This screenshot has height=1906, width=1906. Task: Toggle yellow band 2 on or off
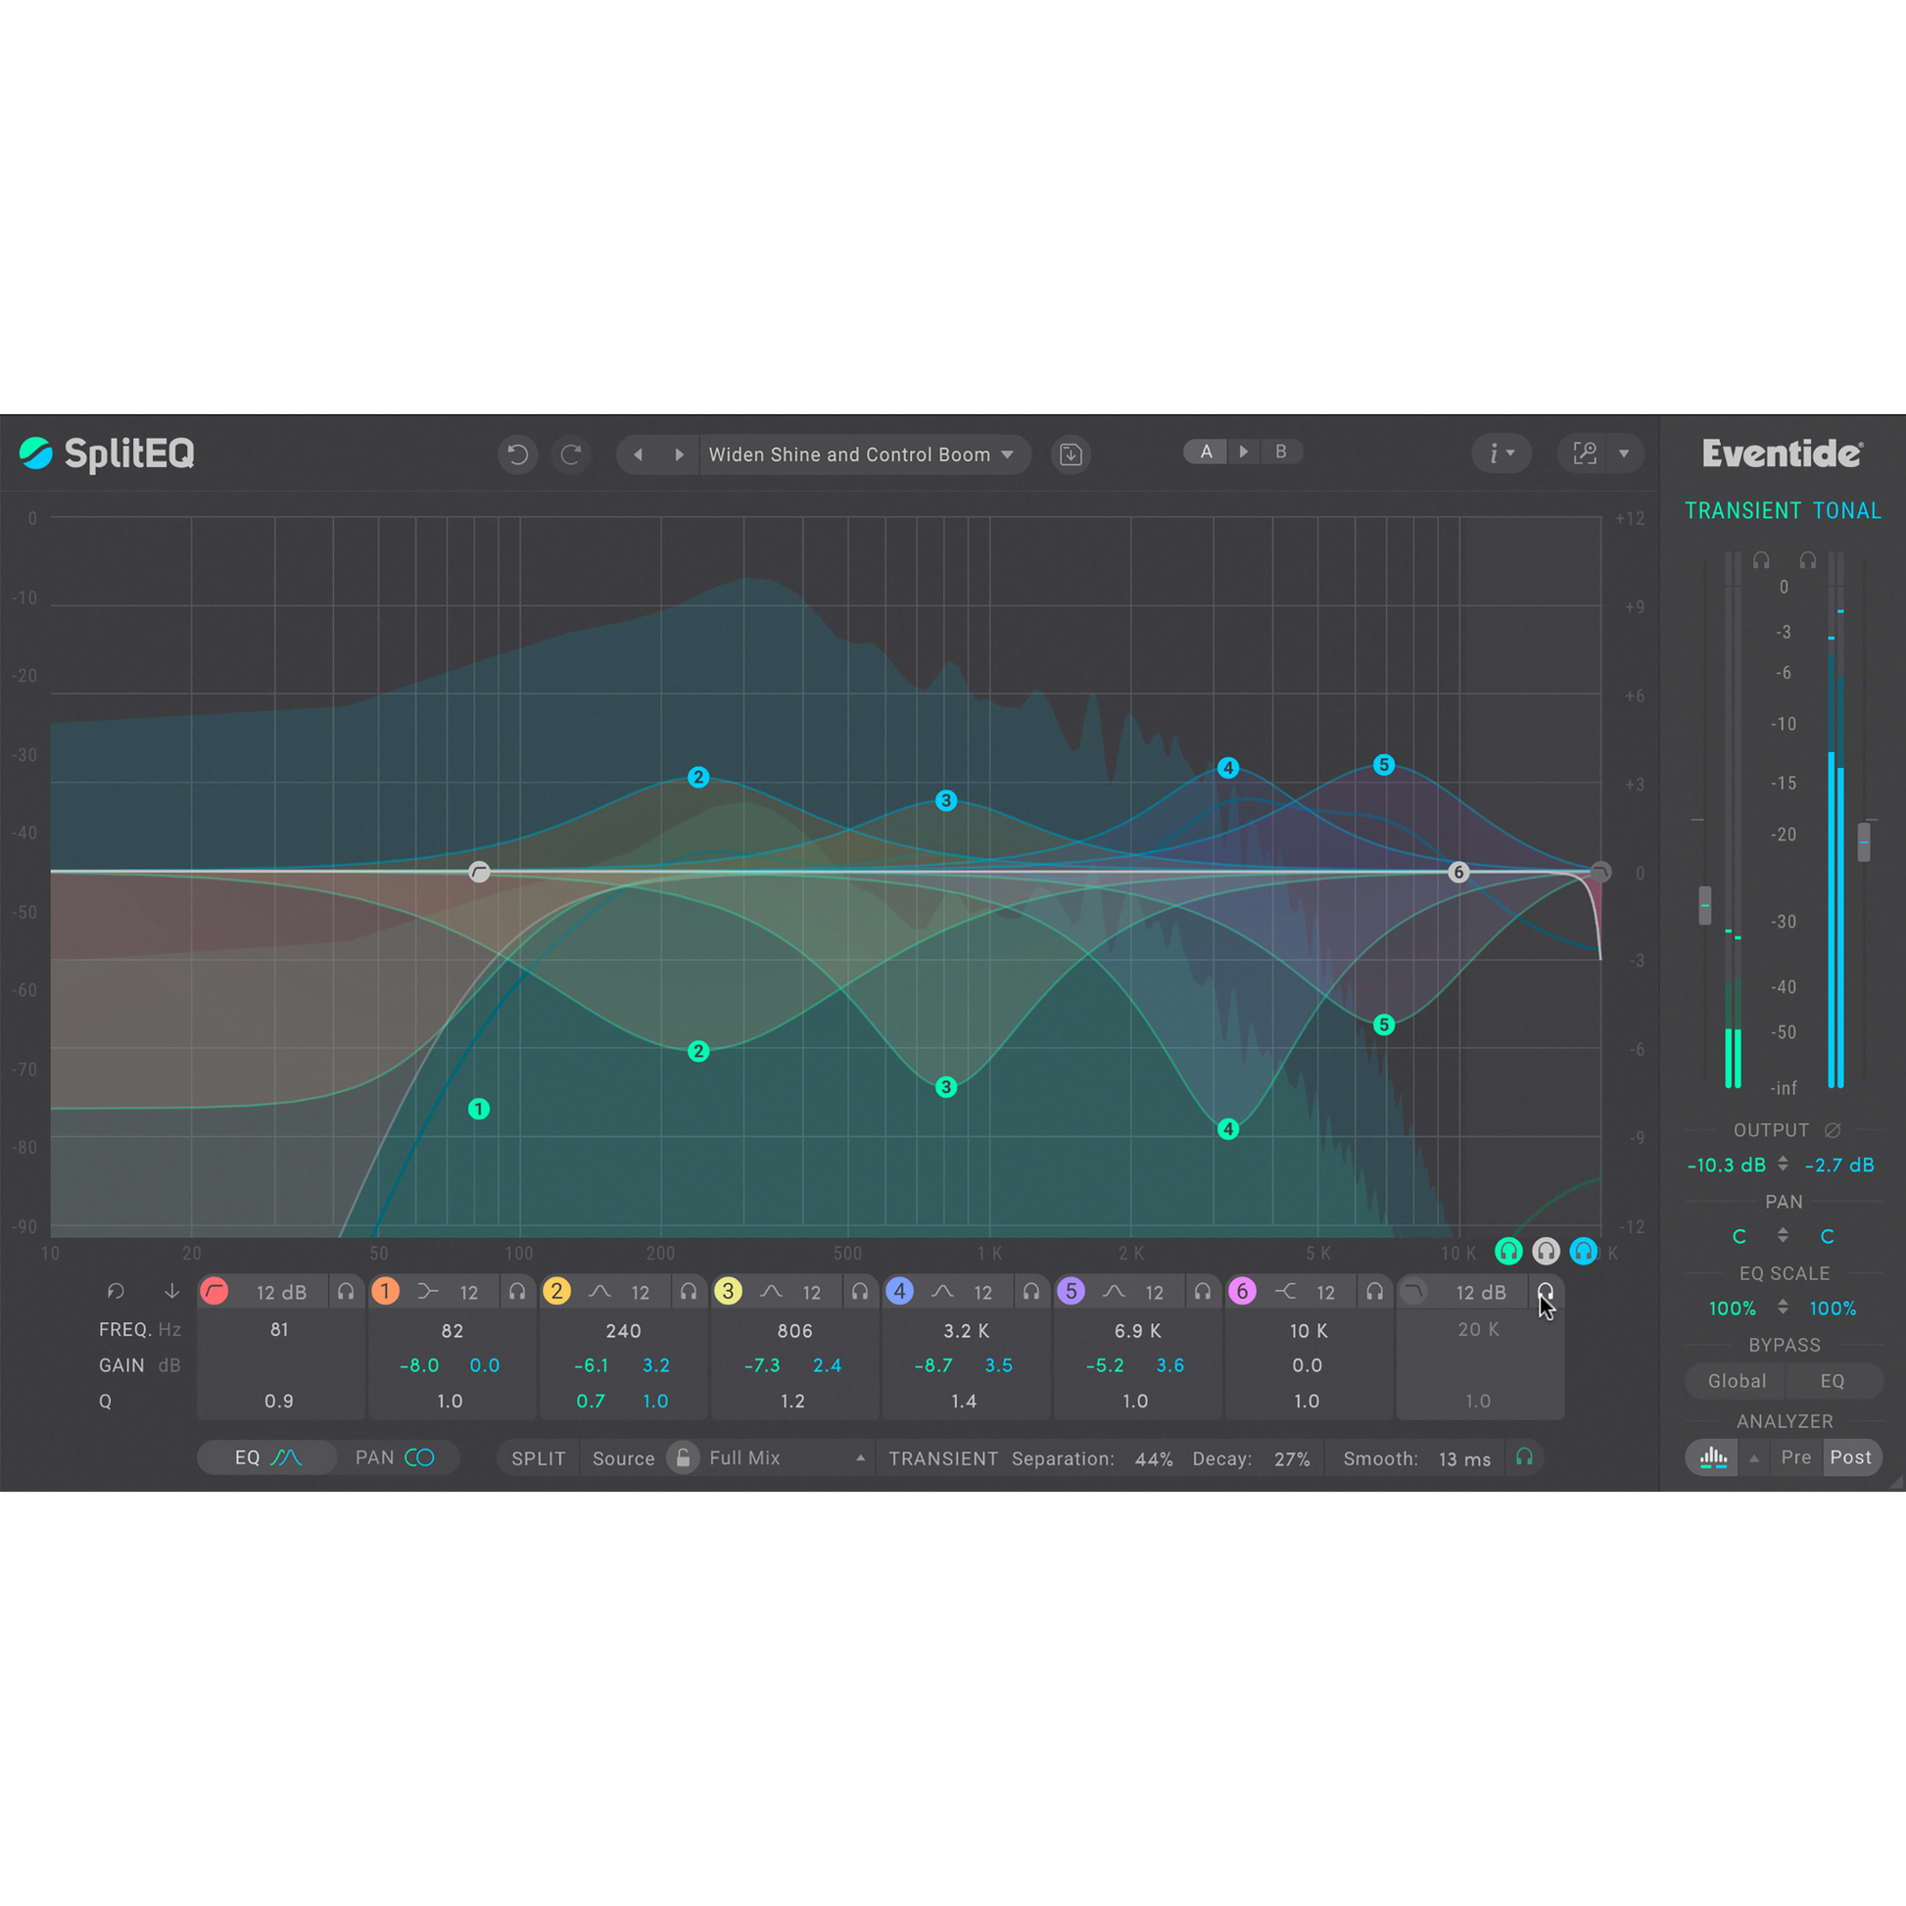tap(556, 1291)
